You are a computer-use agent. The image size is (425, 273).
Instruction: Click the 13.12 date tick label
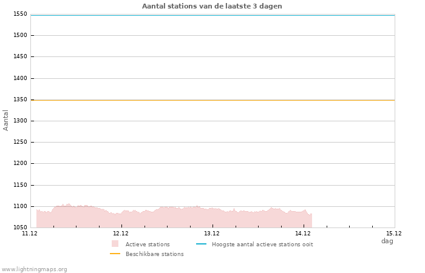coord(212,233)
